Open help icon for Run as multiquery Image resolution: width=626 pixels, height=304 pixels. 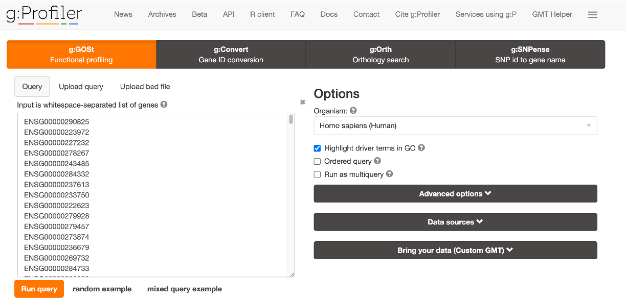pos(389,174)
